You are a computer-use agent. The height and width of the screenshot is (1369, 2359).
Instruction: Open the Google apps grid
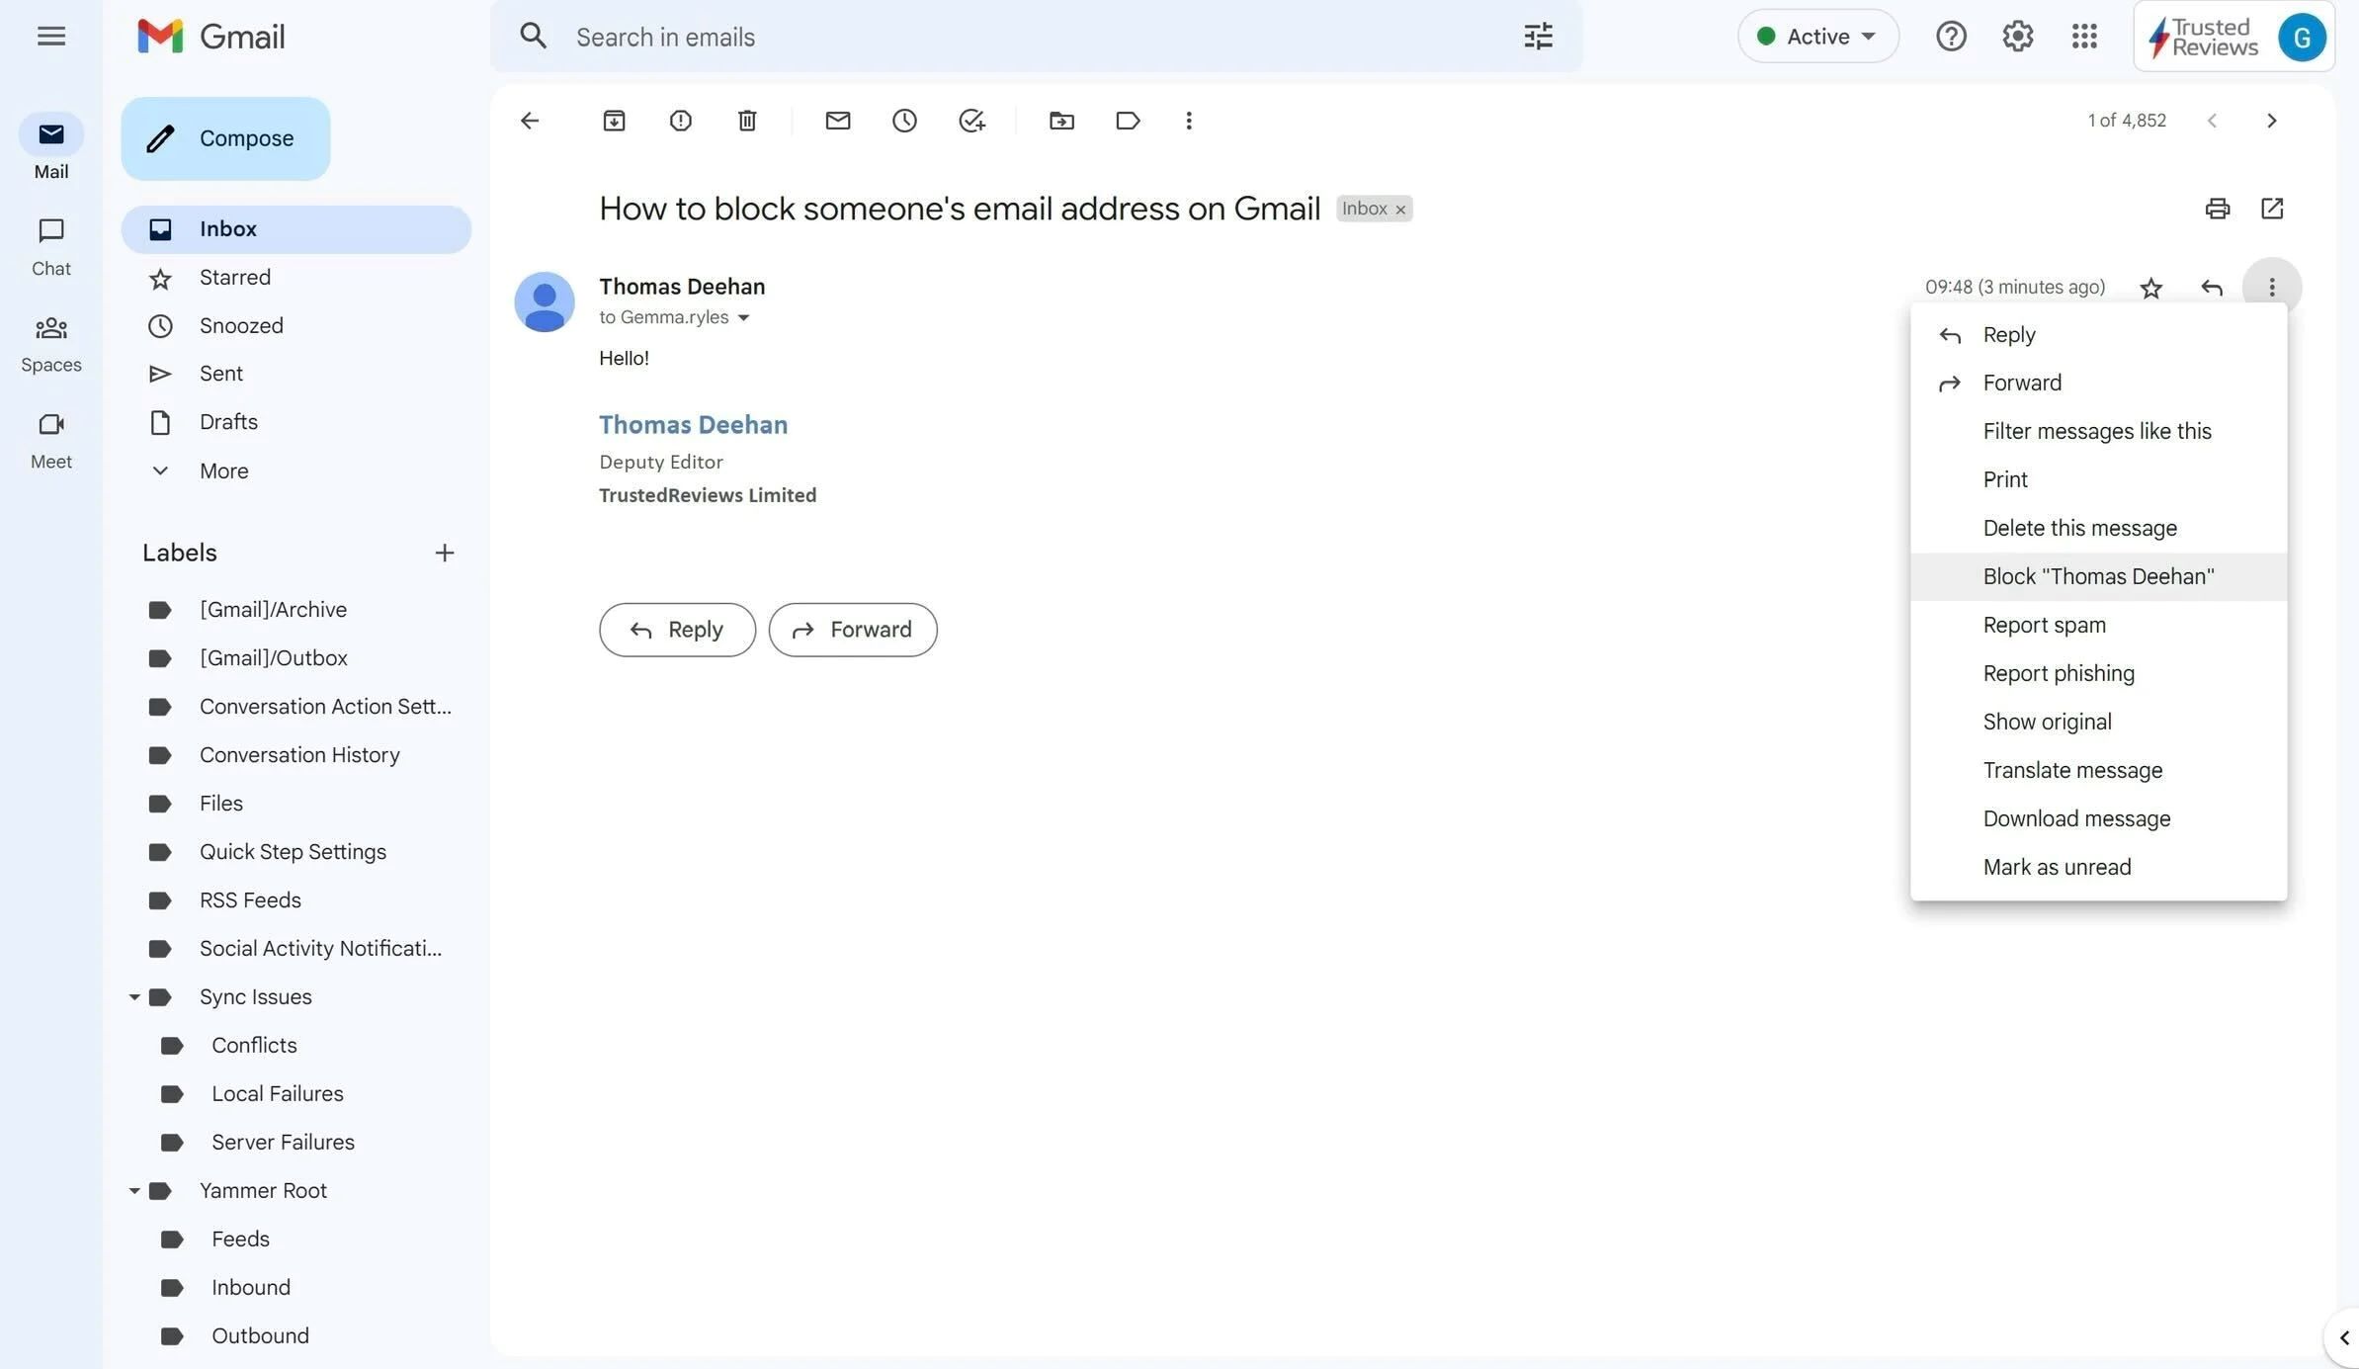tap(2084, 37)
